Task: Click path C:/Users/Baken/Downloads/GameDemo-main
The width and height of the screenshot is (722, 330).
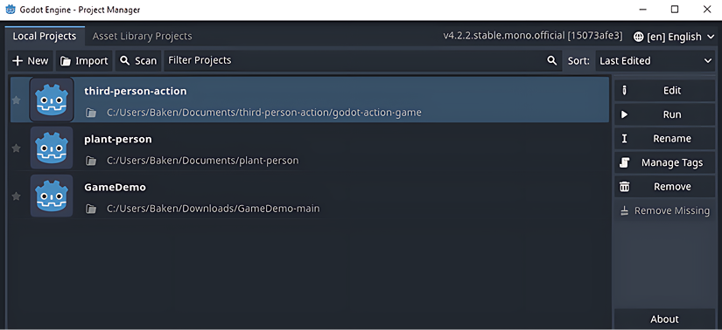Action: (x=214, y=209)
